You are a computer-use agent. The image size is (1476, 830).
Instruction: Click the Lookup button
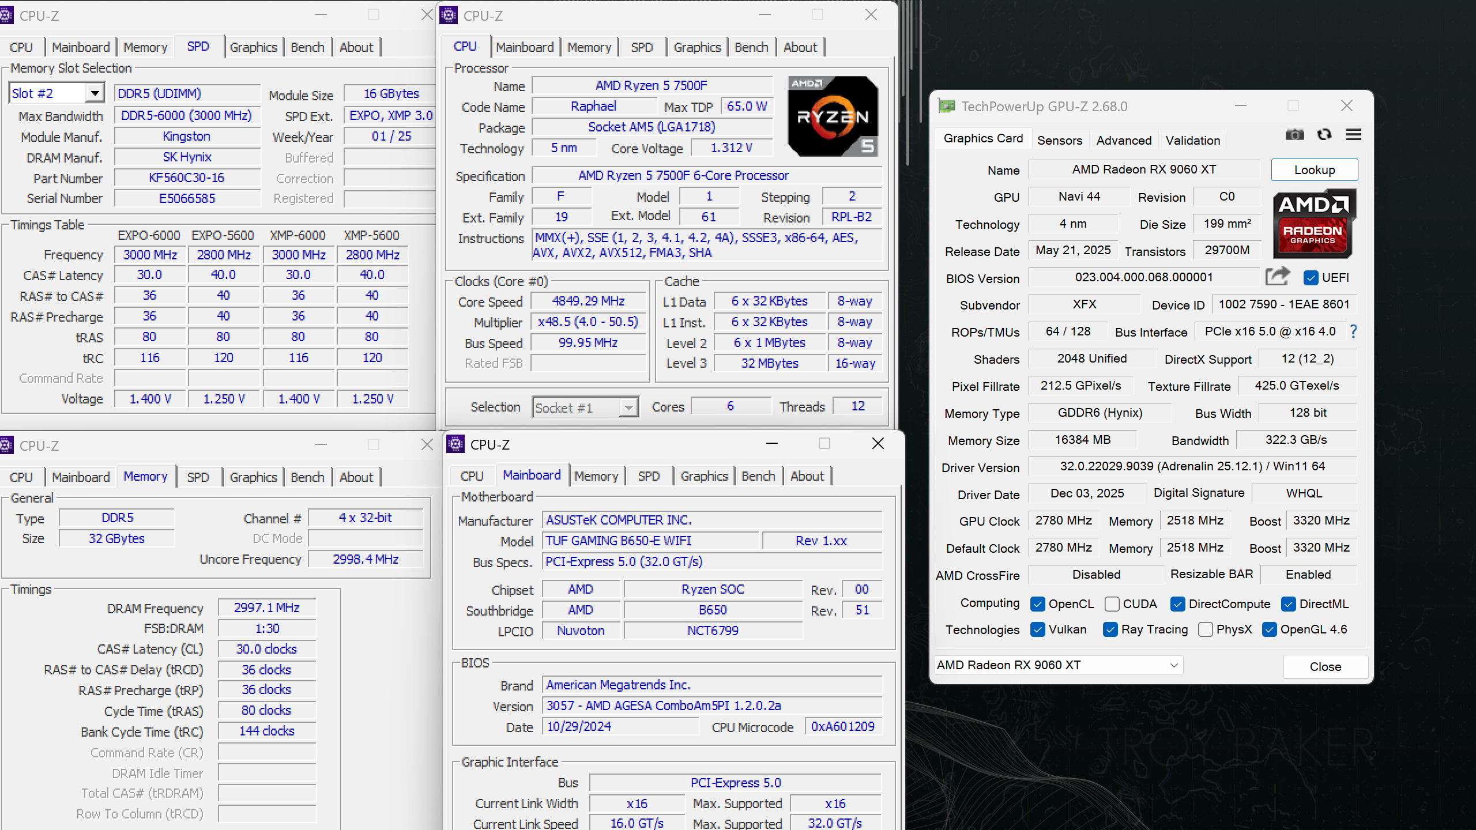click(x=1314, y=170)
